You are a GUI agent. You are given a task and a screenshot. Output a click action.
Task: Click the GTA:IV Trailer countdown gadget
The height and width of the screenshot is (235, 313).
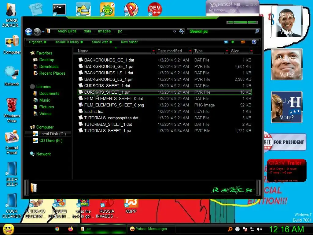click(x=286, y=170)
